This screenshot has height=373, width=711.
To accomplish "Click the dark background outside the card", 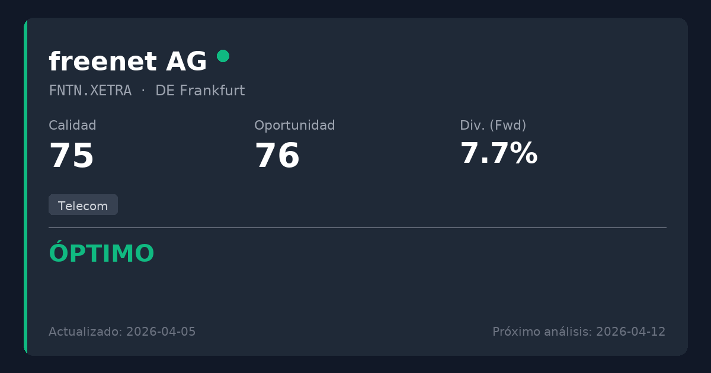I will pos(355,8).
